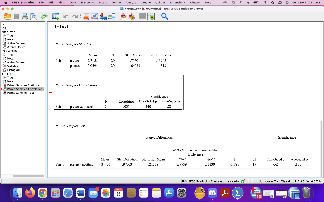Hide the Histogram output item
Image resolution: width=324 pixels, height=202 pixels.
click(x=4, y=70)
